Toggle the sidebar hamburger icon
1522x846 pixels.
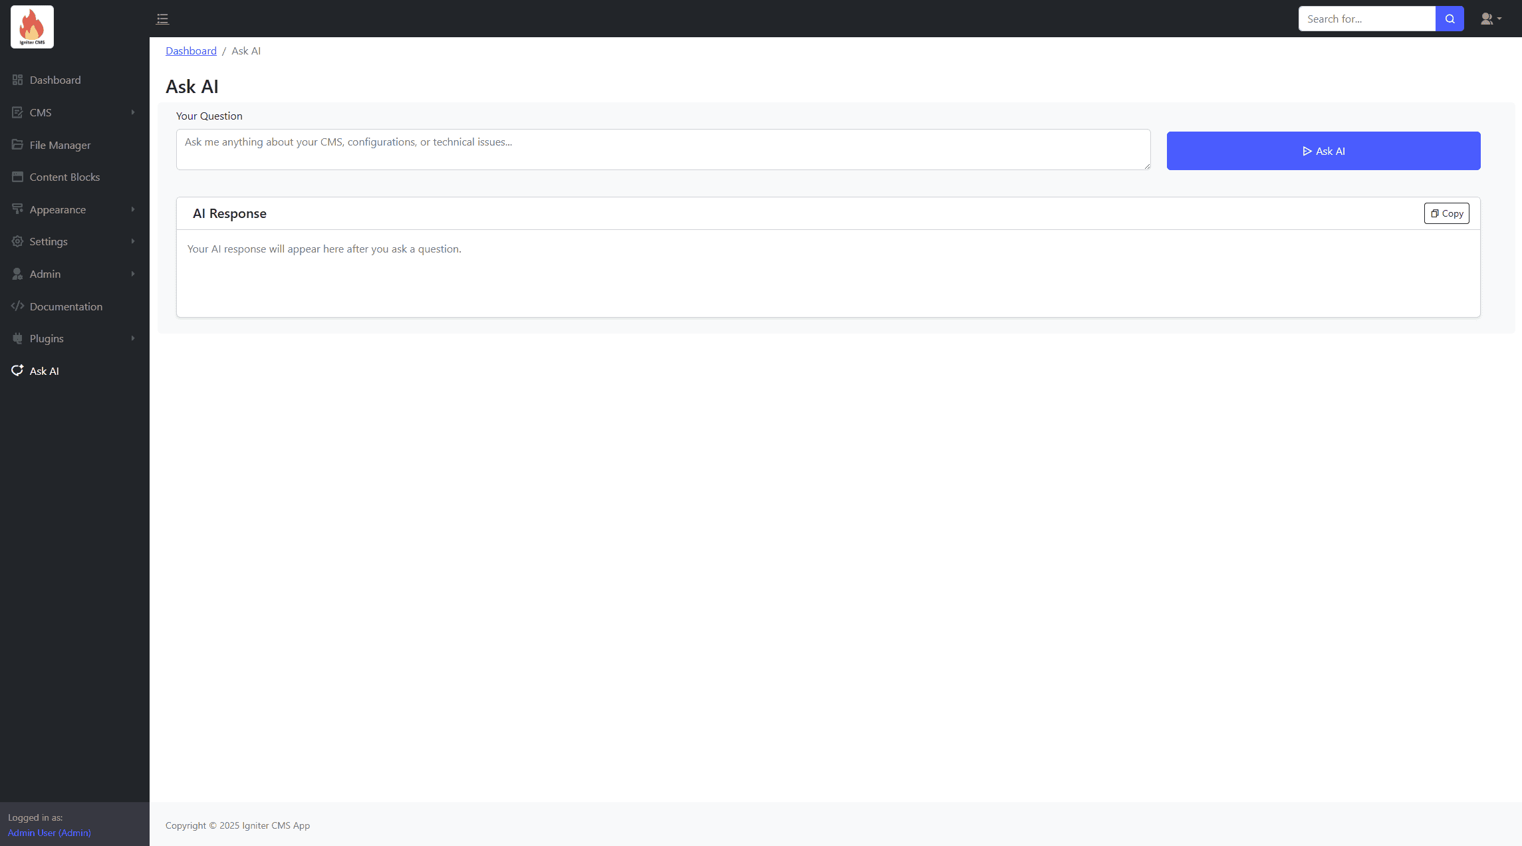pyautogui.click(x=162, y=19)
